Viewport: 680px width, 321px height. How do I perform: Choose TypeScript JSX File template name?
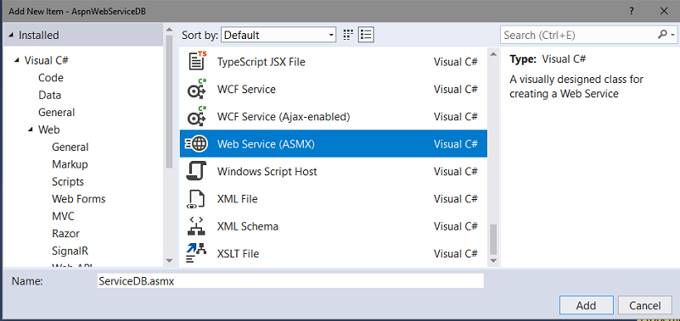tap(261, 62)
